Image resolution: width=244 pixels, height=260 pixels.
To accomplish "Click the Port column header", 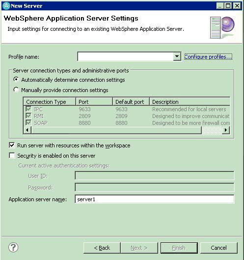I will [94, 102].
